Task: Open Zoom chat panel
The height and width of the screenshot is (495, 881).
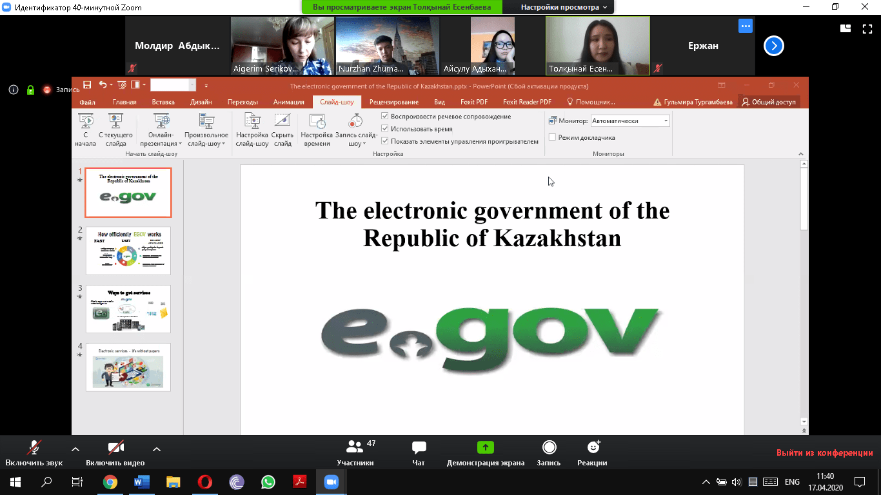Action: [419, 454]
